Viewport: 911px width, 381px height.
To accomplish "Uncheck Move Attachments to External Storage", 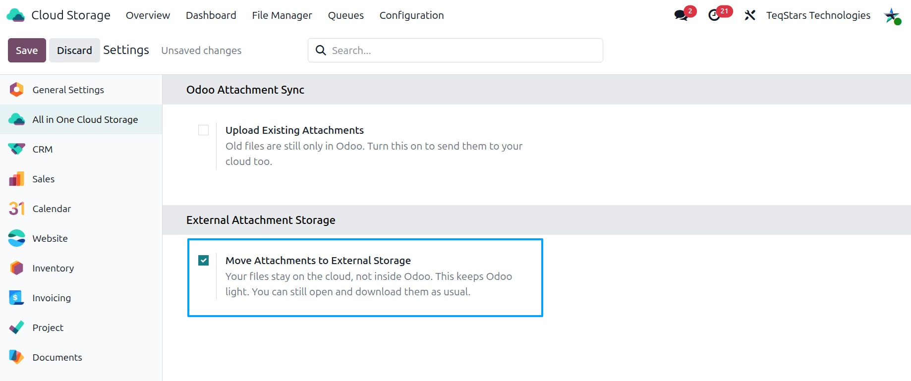I will 203,260.
